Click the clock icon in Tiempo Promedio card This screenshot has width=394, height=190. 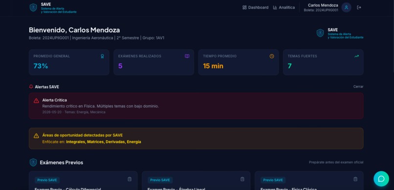coord(272,57)
